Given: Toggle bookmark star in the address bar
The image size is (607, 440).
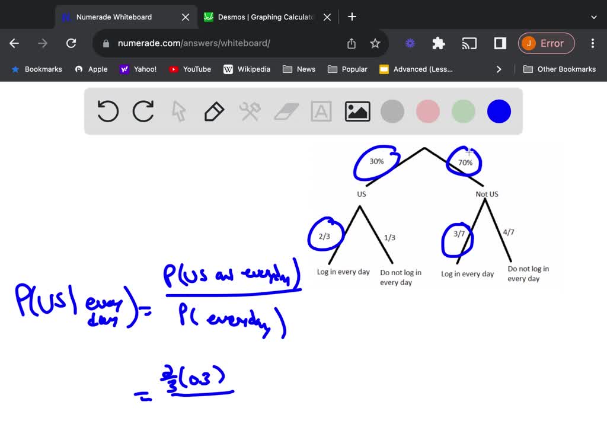Looking at the screenshot, I should tap(375, 43).
